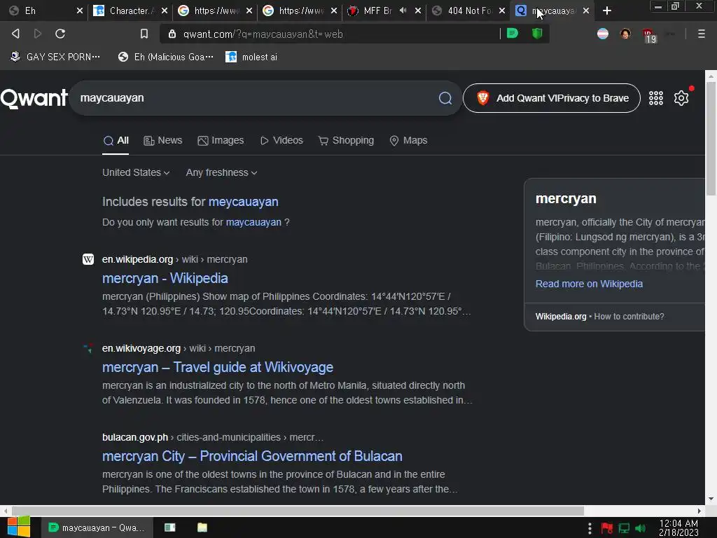Select the Videos search tab
This screenshot has height=538, width=717.
pyautogui.click(x=281, y=140)
